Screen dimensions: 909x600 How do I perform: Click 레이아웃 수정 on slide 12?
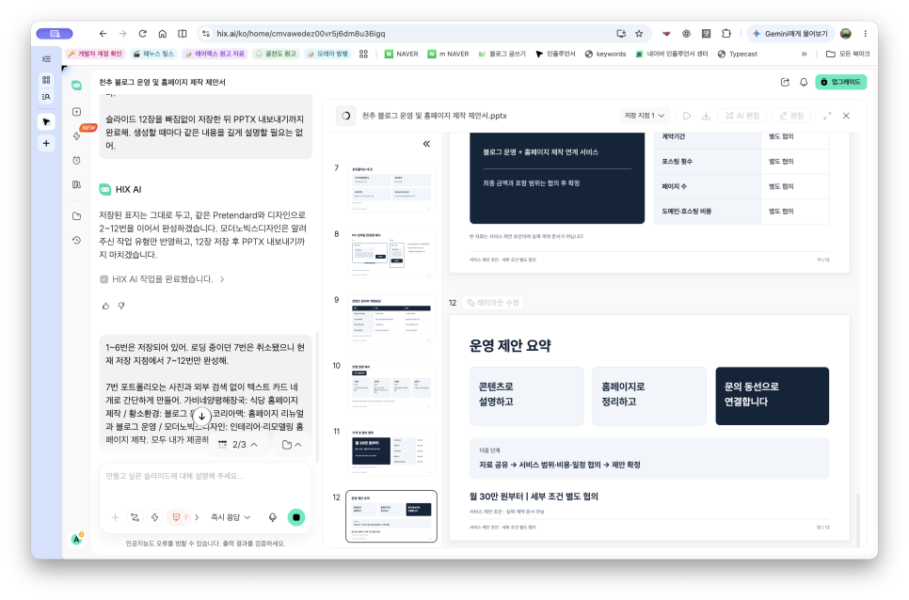[493, 302]
